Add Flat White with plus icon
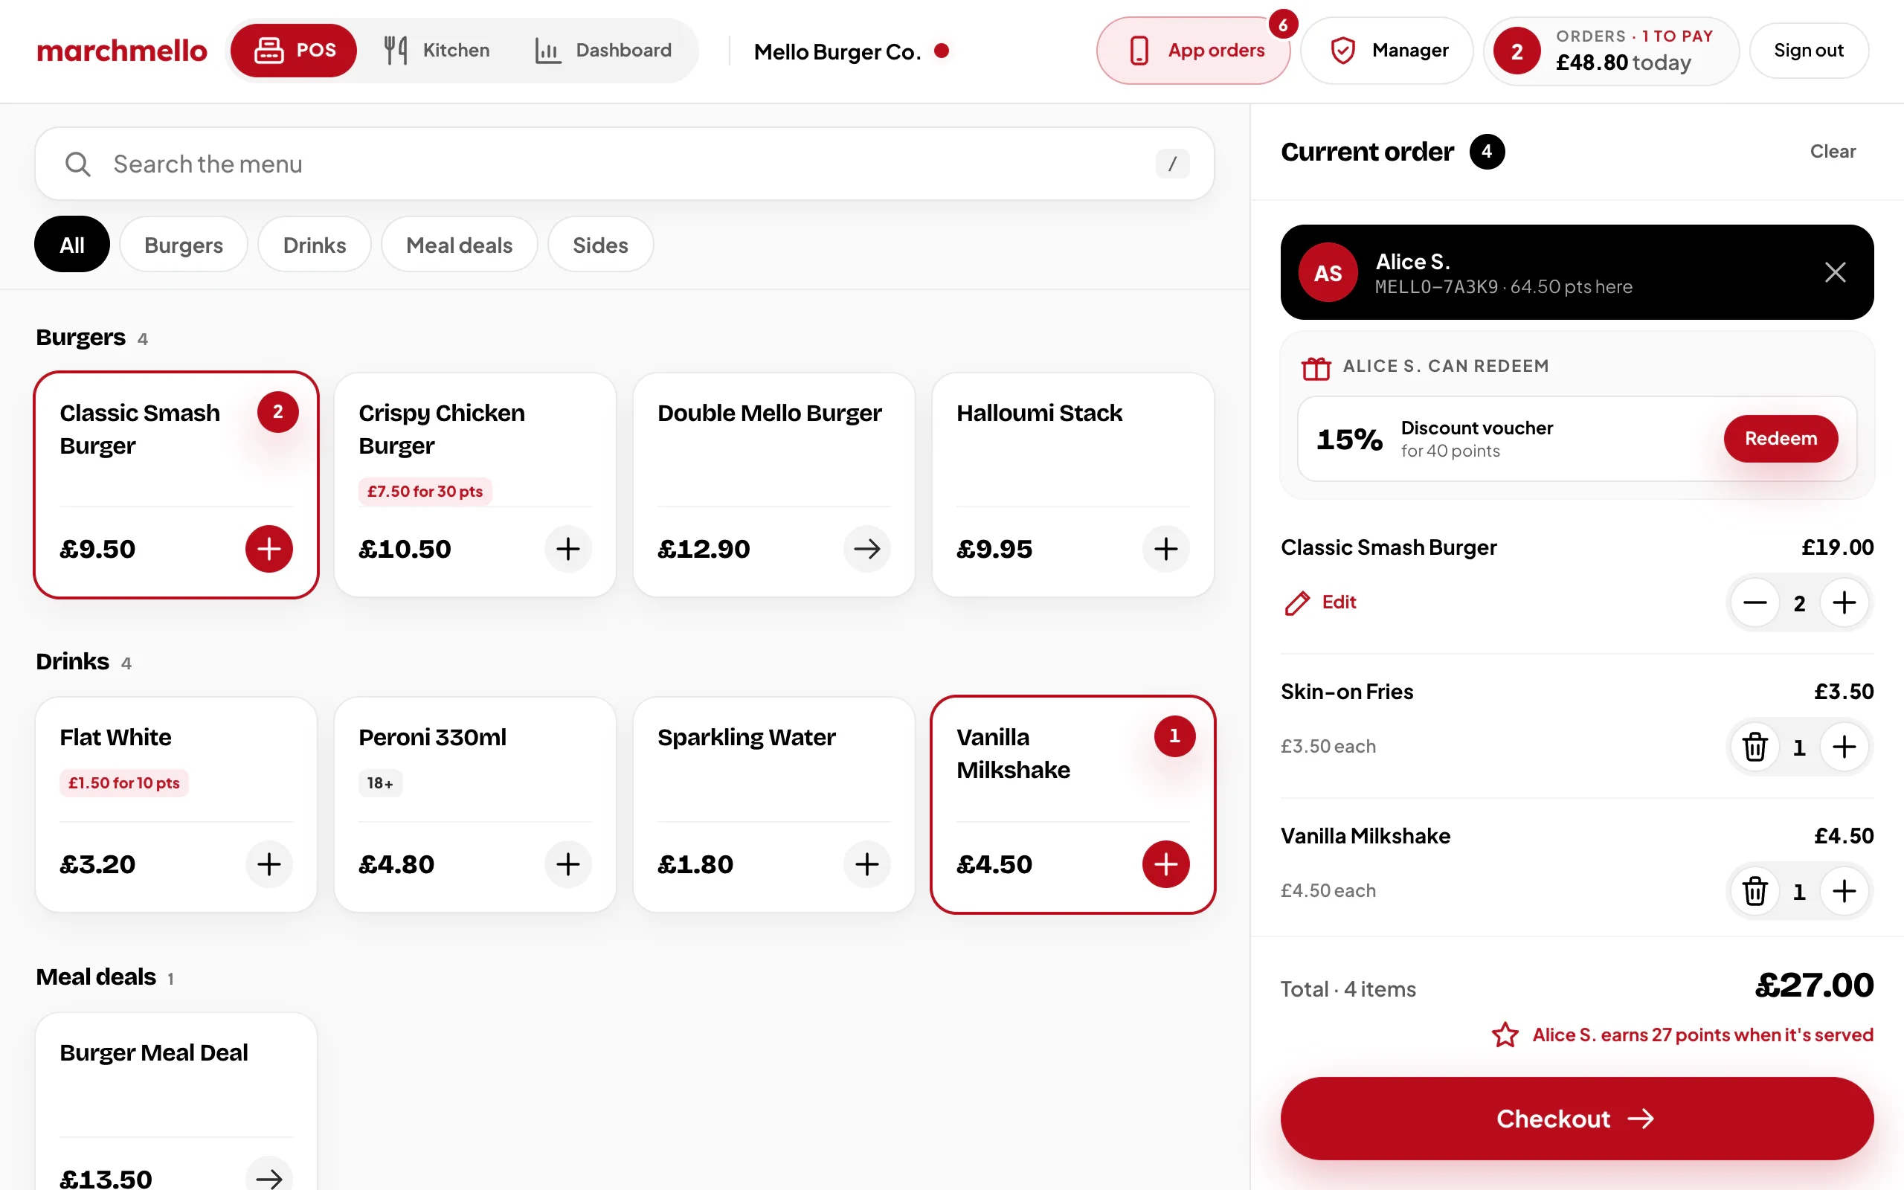The width and height of the screenshot is (1904, 1190). click(269, 864)
